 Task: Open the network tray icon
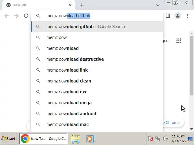point(158,139)
